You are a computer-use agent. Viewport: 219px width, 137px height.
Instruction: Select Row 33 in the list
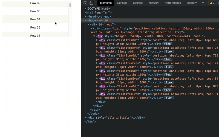click(x=35, y=11)
